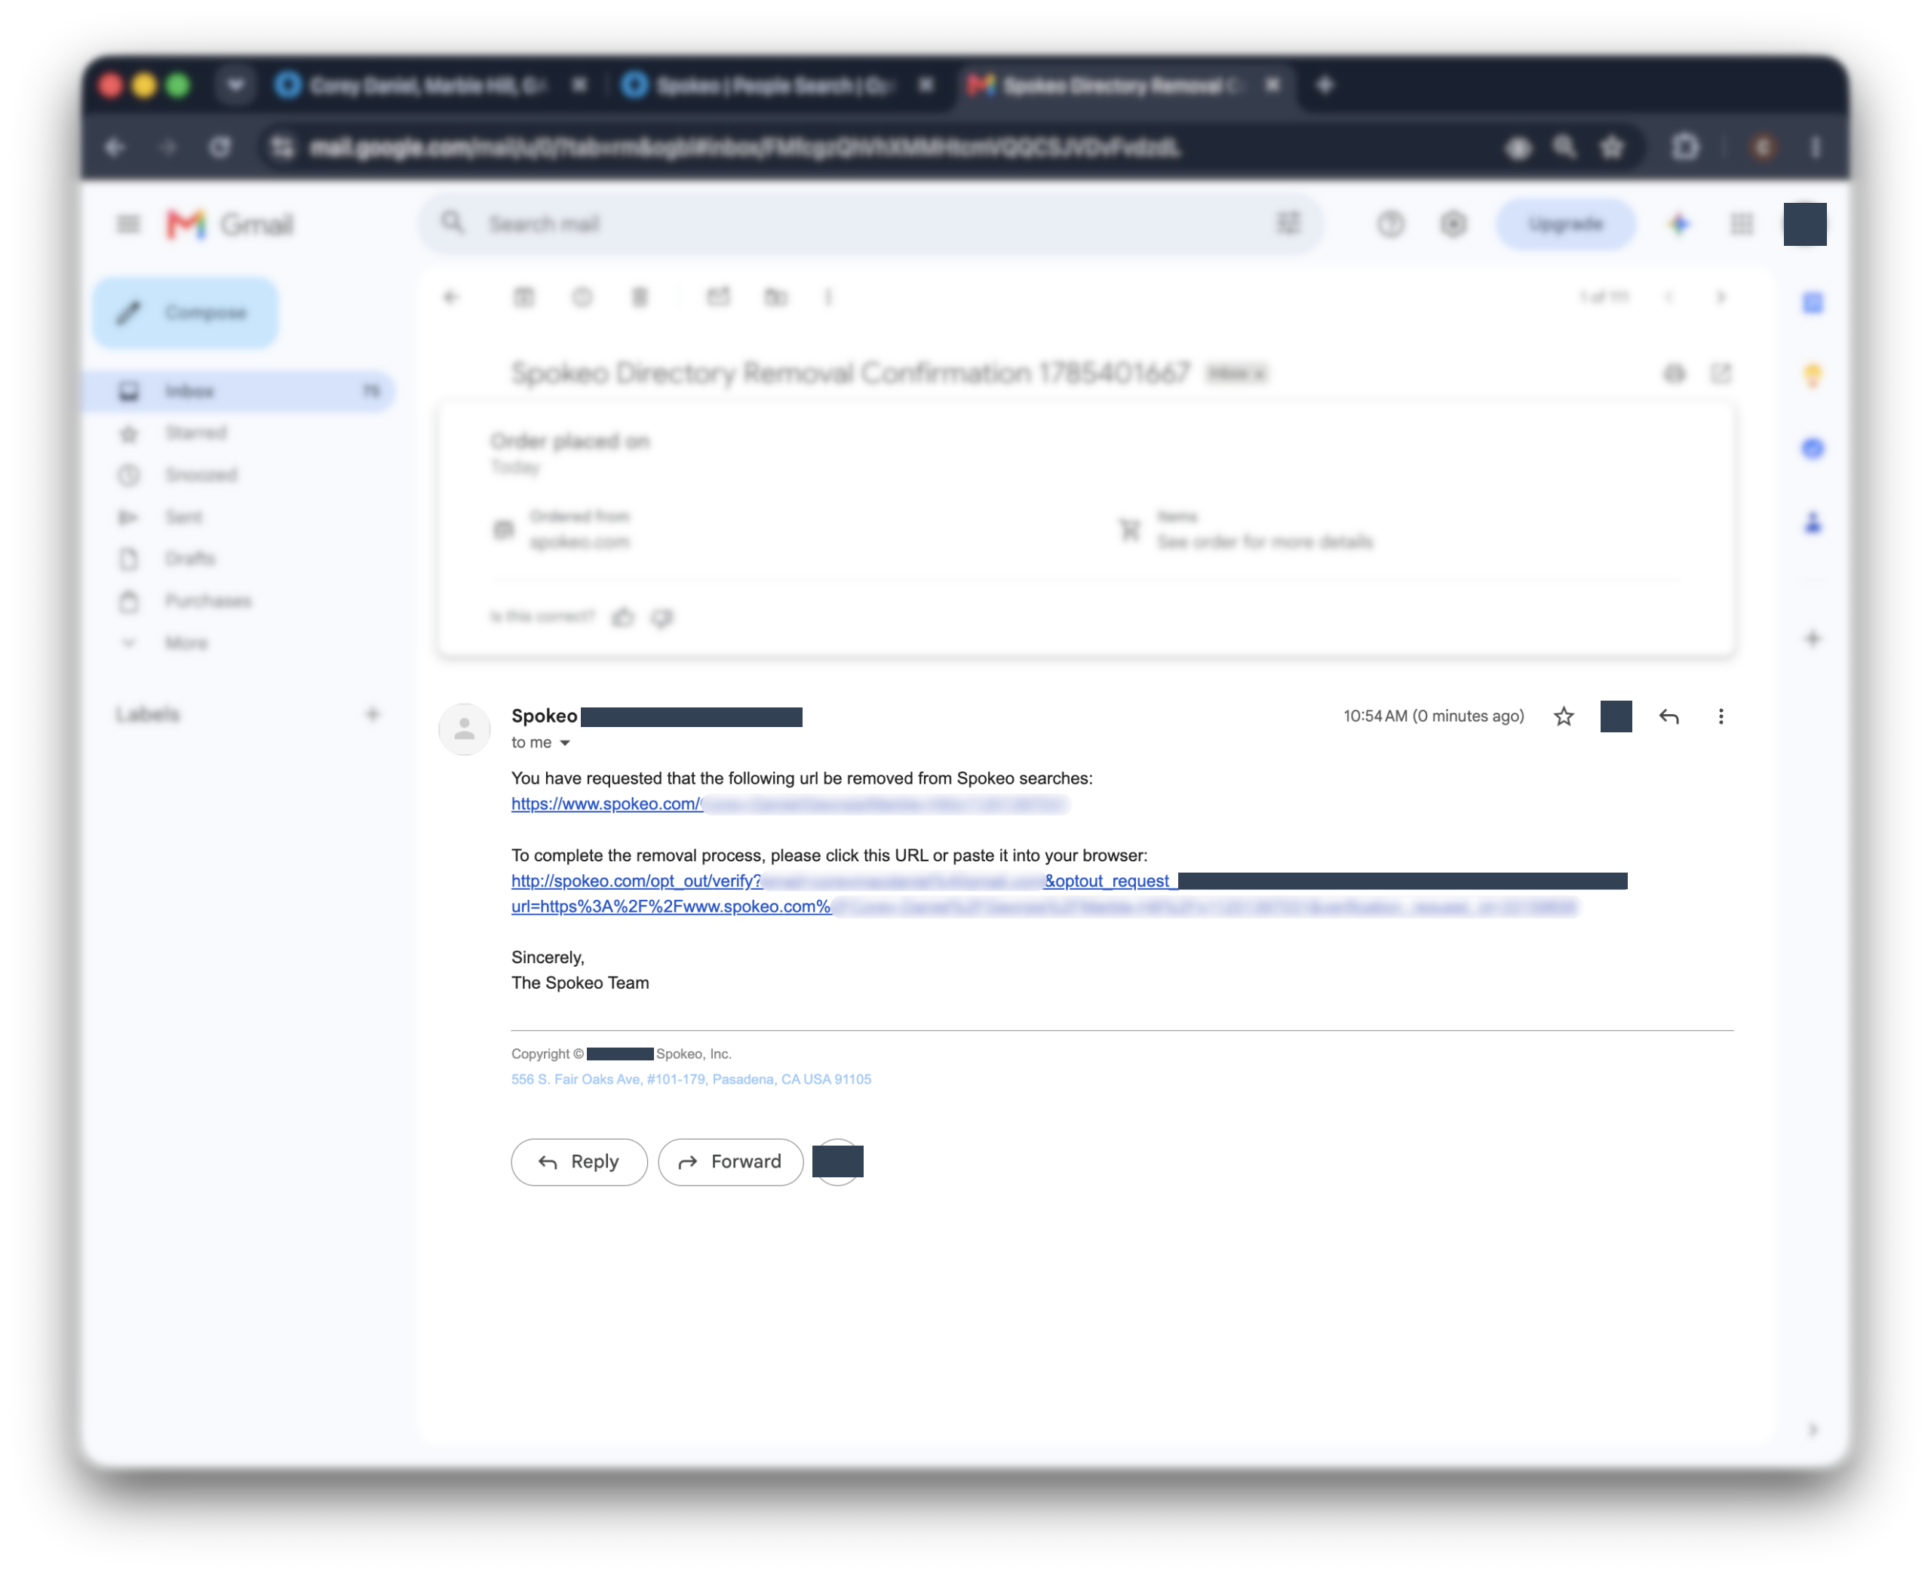This screenshot has height=1574, width=1931.
Task: Add a new label with plus icon
Action: coord(372,714)
